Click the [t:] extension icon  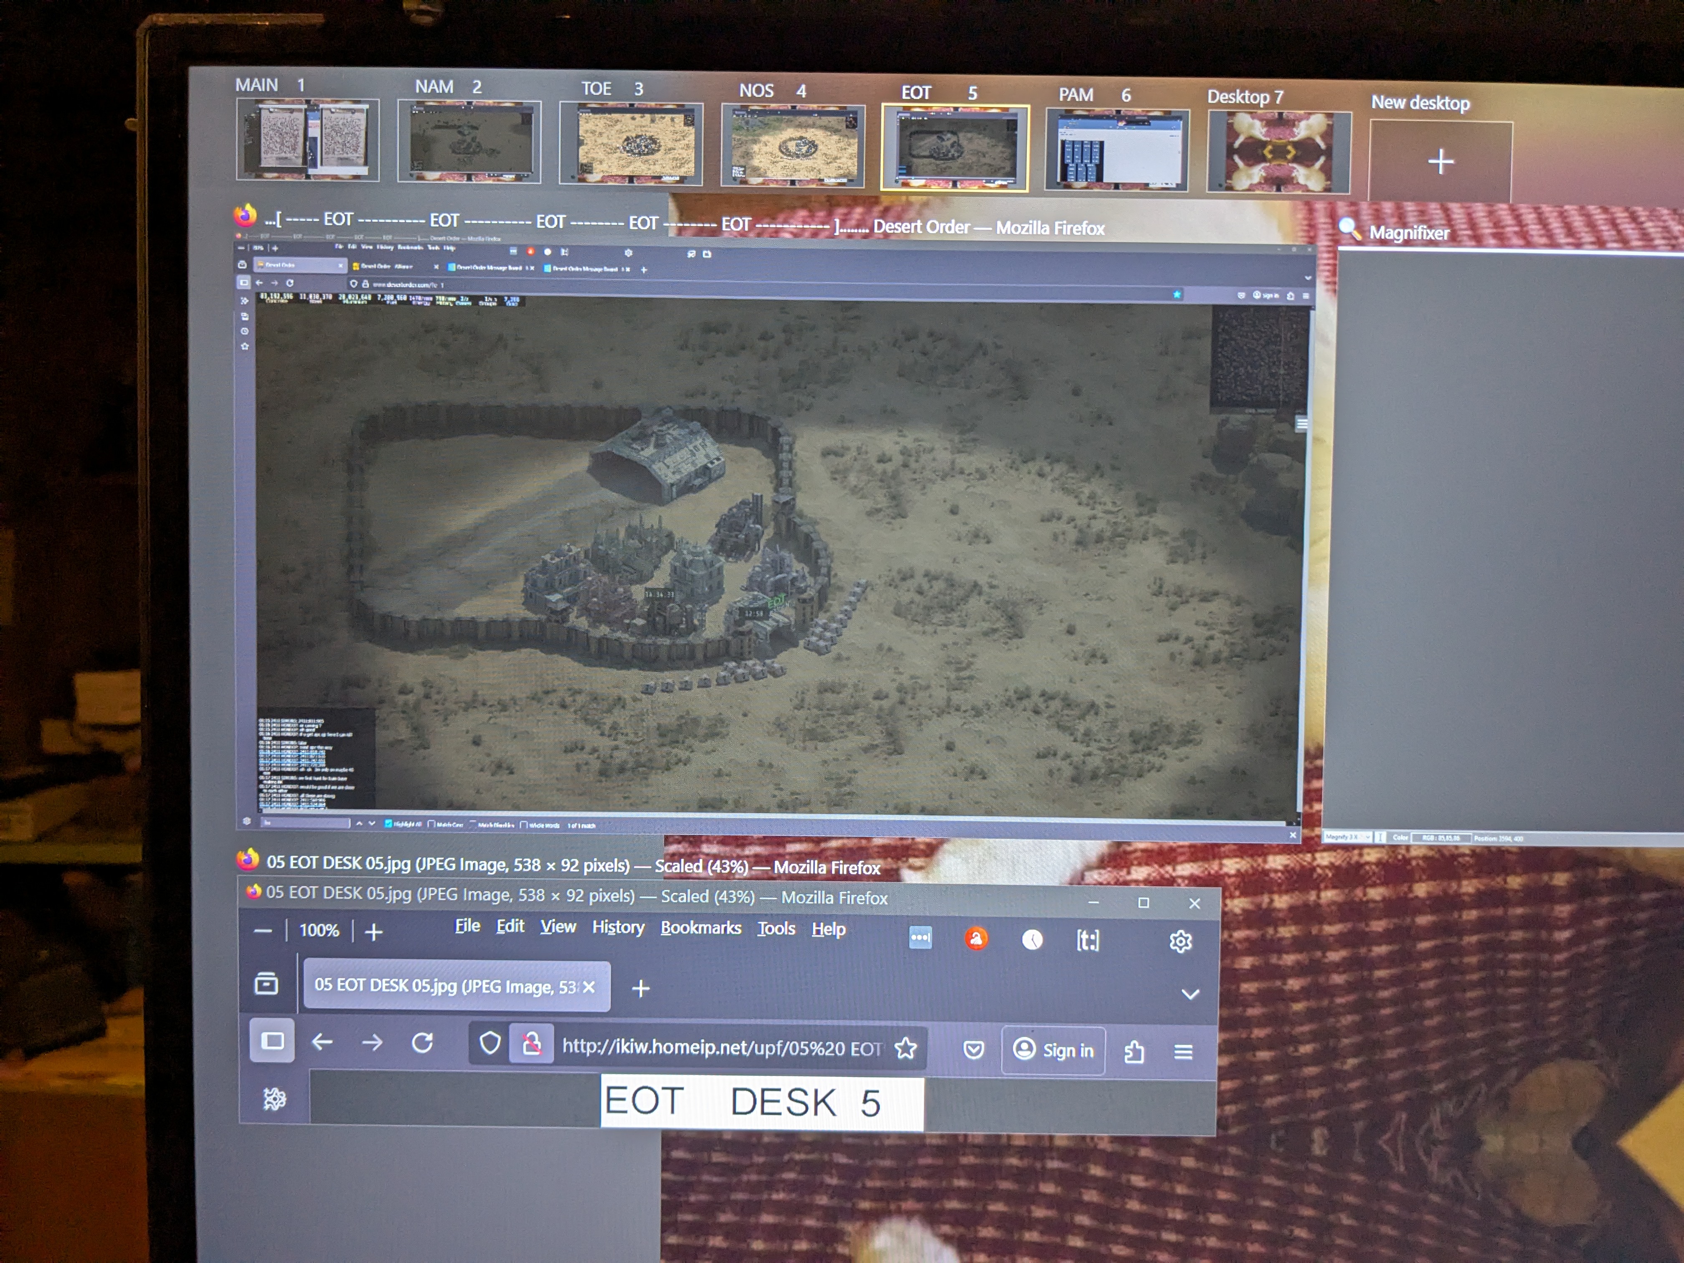1087,941
